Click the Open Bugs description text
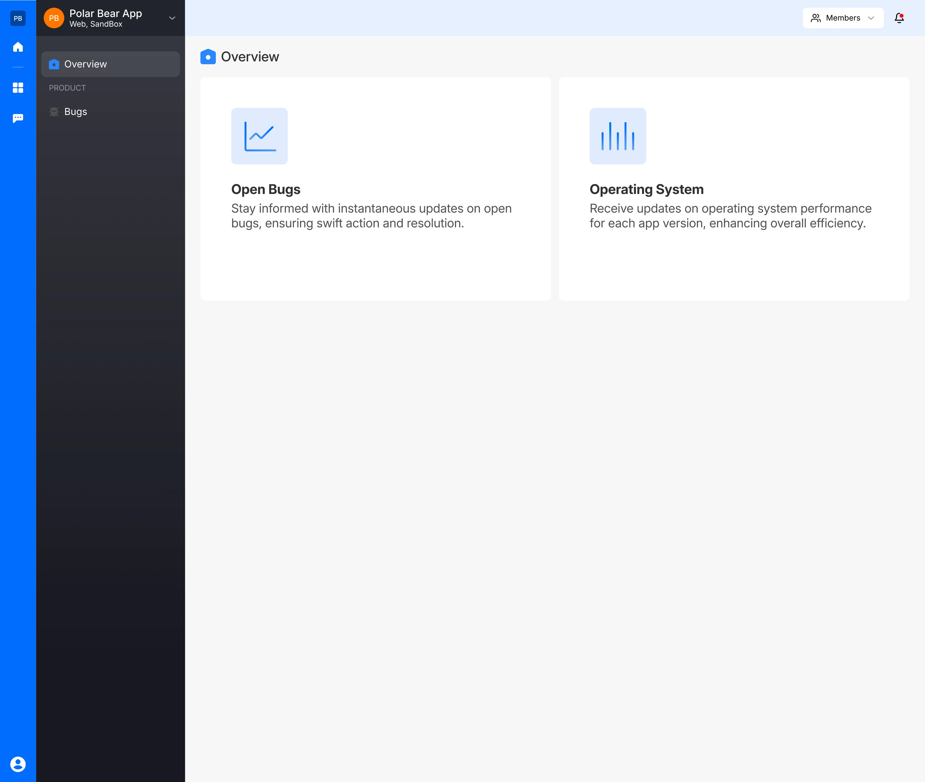Image resolution: width=925 pixels, height=782 pixels. tap(371, 216)
